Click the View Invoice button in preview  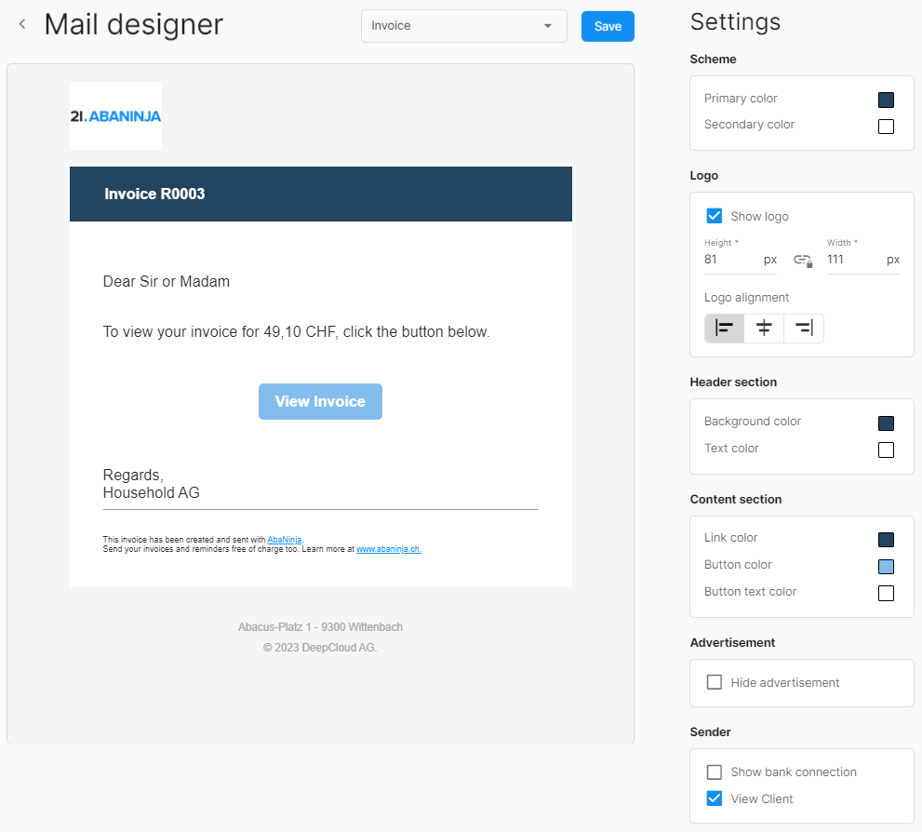pyautogui.click(x=320, y=402)
